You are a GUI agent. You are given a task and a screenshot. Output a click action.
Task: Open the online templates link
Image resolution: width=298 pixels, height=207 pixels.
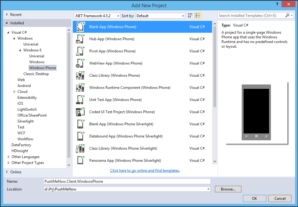coord(145,171)
